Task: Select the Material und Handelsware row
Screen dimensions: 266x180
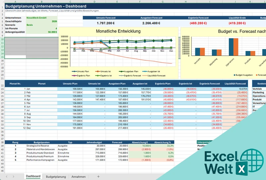Action: 90,149
